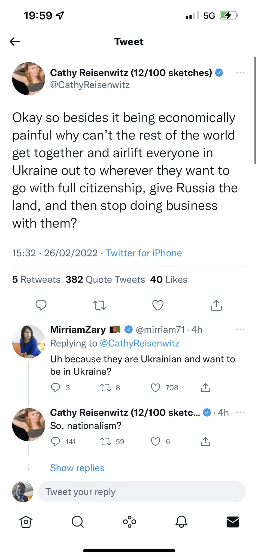The image size is (258, 557).
Task: Retweet the main tweet by Cathy Reisenwitz
Action: click(99, 305)
